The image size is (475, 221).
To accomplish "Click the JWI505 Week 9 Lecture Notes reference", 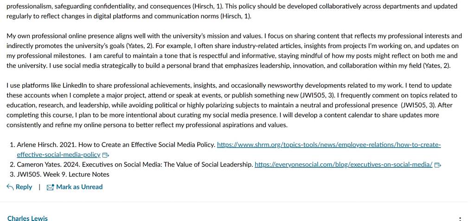I will [x=63, y=174].
